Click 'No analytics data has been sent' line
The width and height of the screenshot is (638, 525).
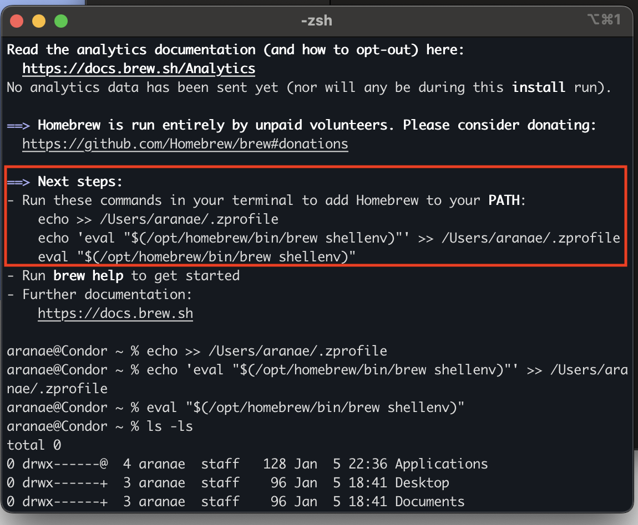[x=309, y=87]
